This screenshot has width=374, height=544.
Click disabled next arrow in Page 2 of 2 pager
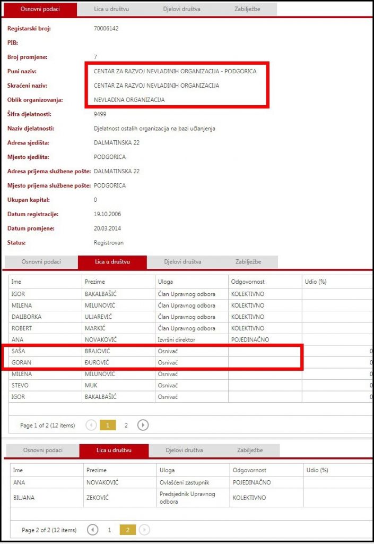pyautogui.click(x=144, y=530)
